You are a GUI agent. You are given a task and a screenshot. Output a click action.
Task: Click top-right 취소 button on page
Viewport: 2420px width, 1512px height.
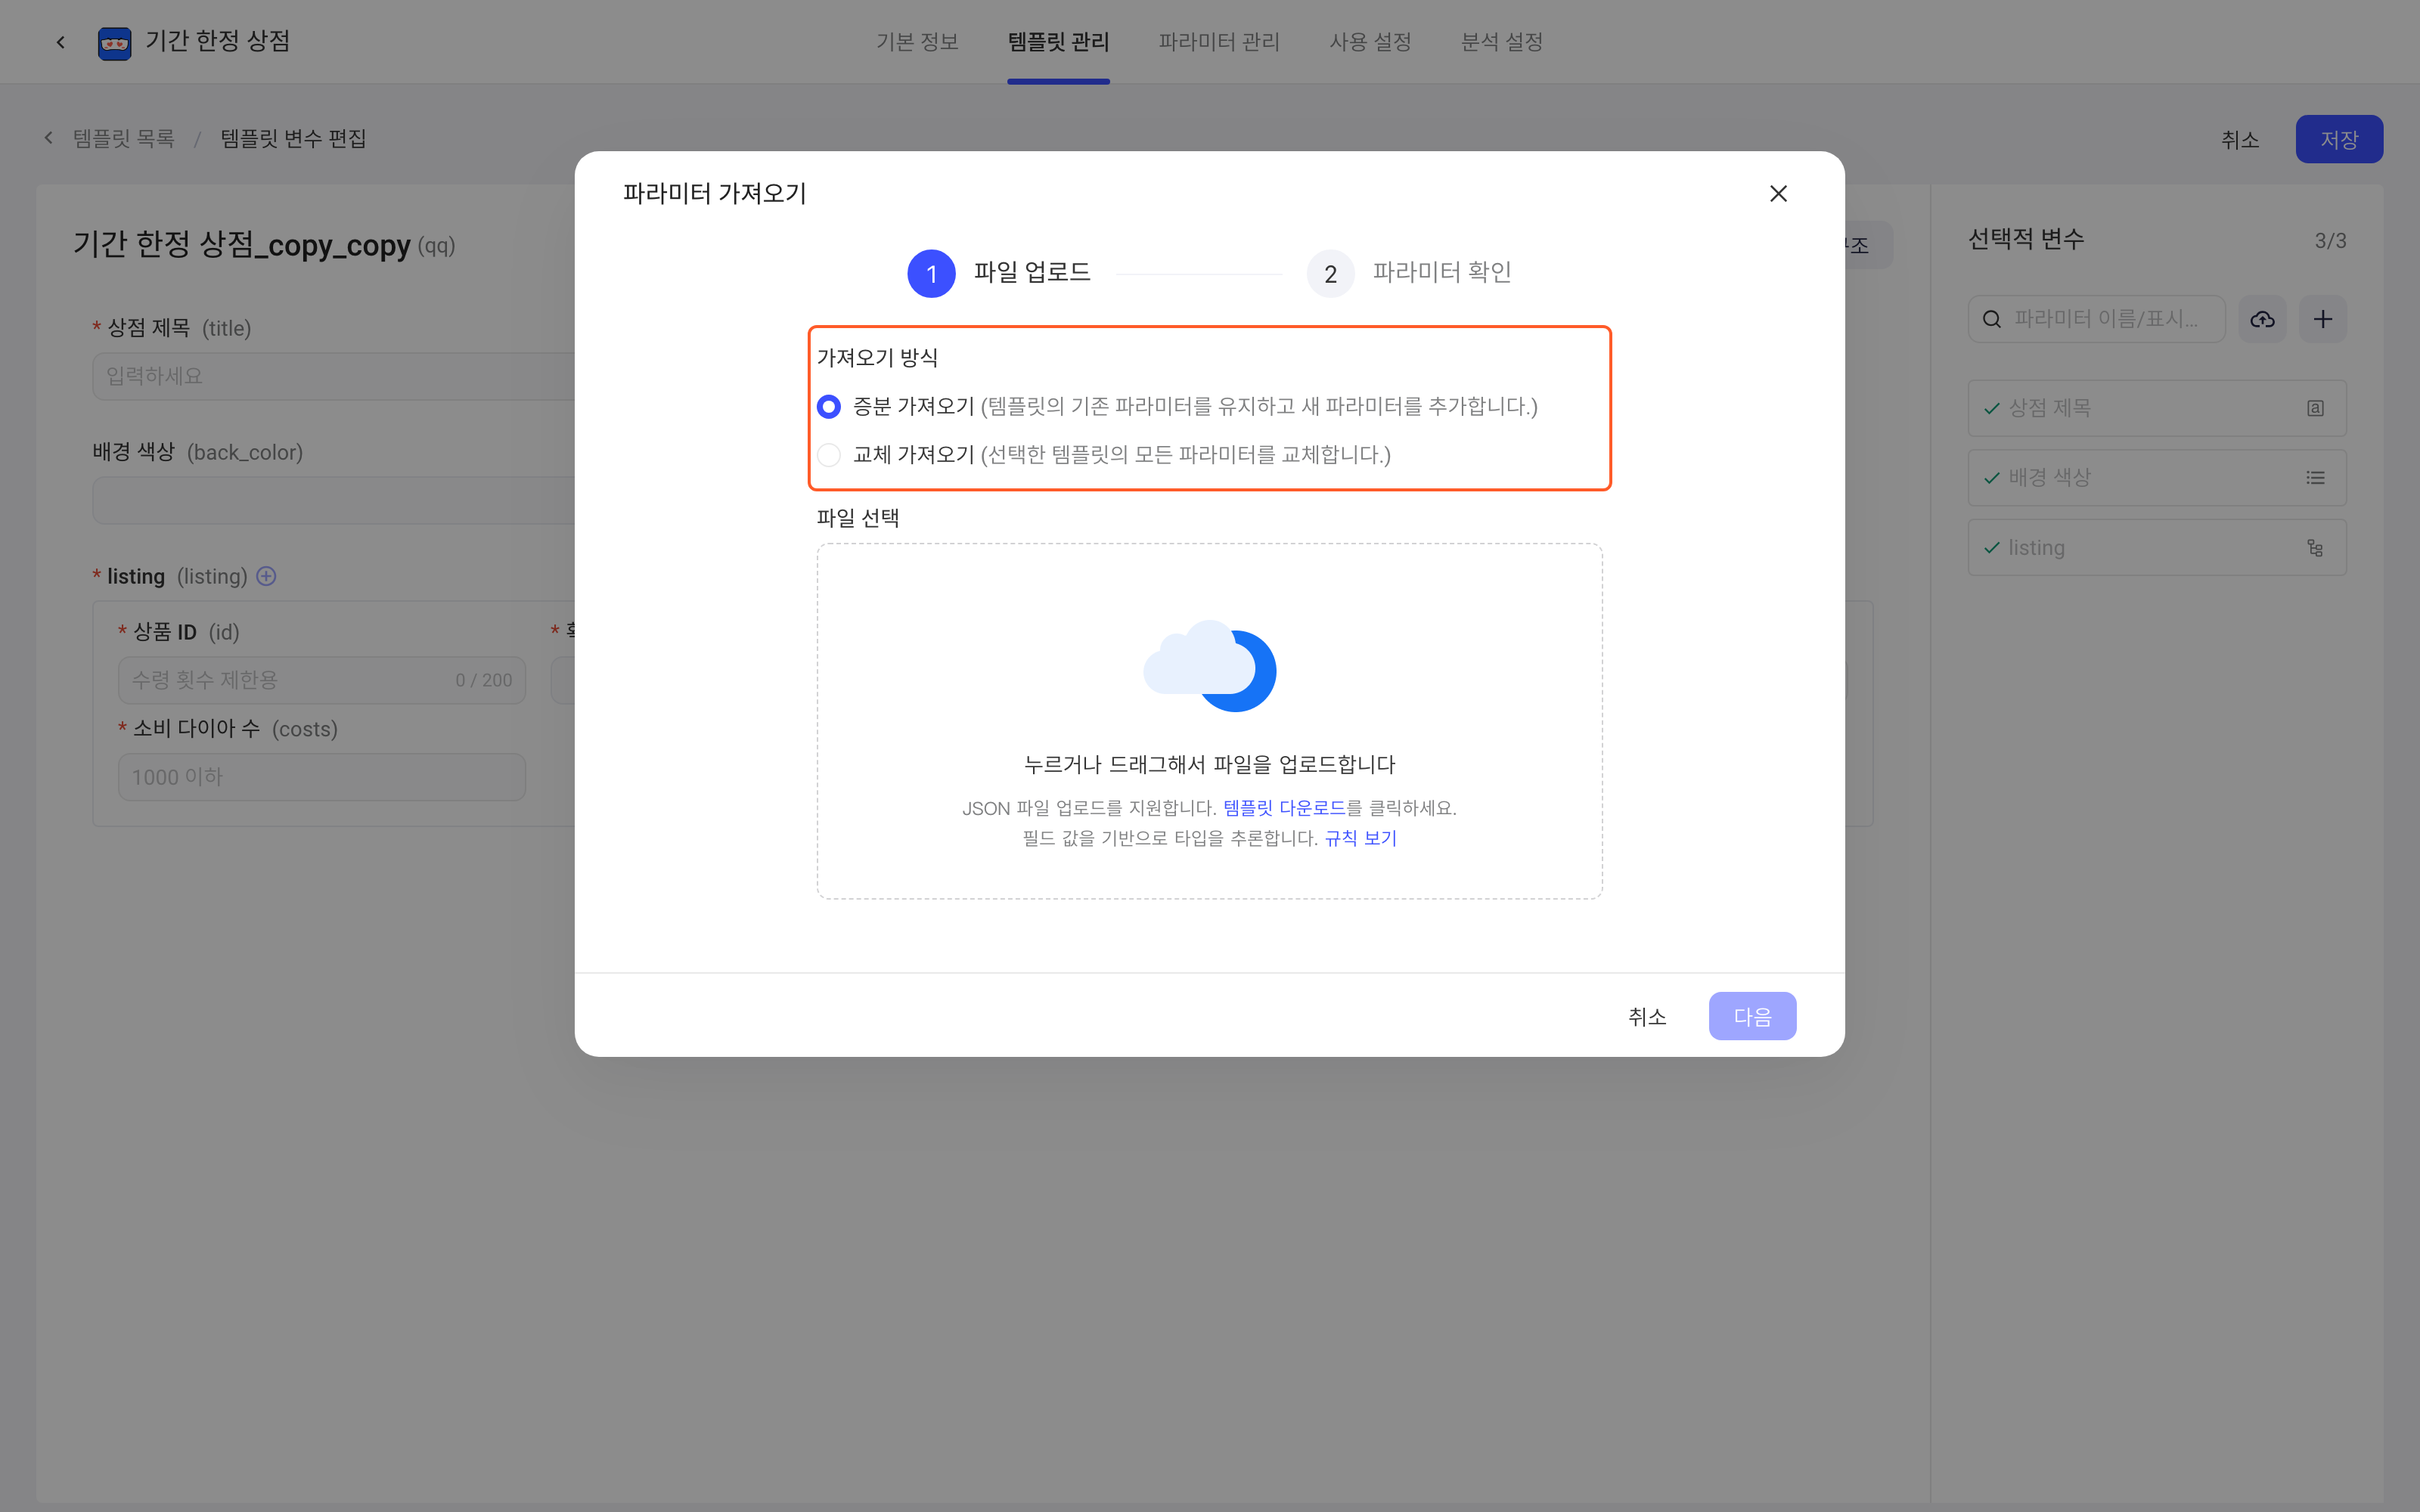(2240, 139)
